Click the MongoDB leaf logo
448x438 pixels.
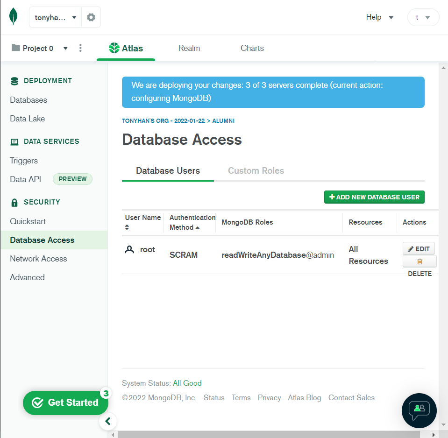(x=13, y=16)
